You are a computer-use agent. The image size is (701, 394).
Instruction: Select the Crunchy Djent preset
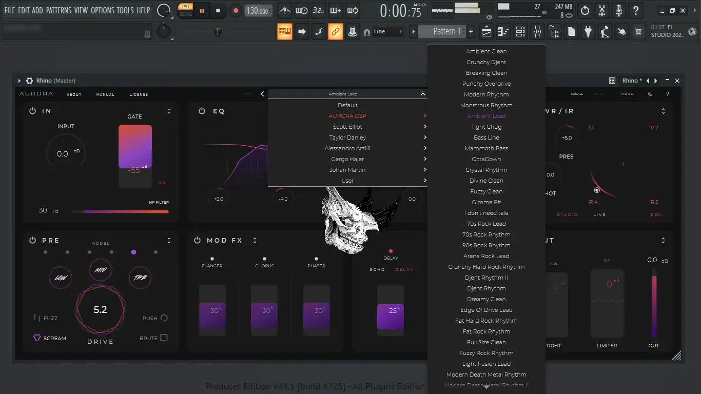[x=486, y=62]
